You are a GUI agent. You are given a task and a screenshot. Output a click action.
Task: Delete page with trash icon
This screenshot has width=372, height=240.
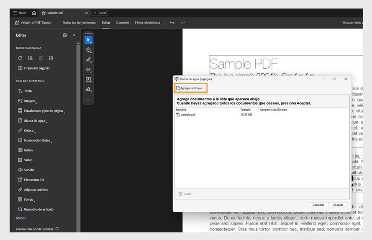click(x=41, y=58)
